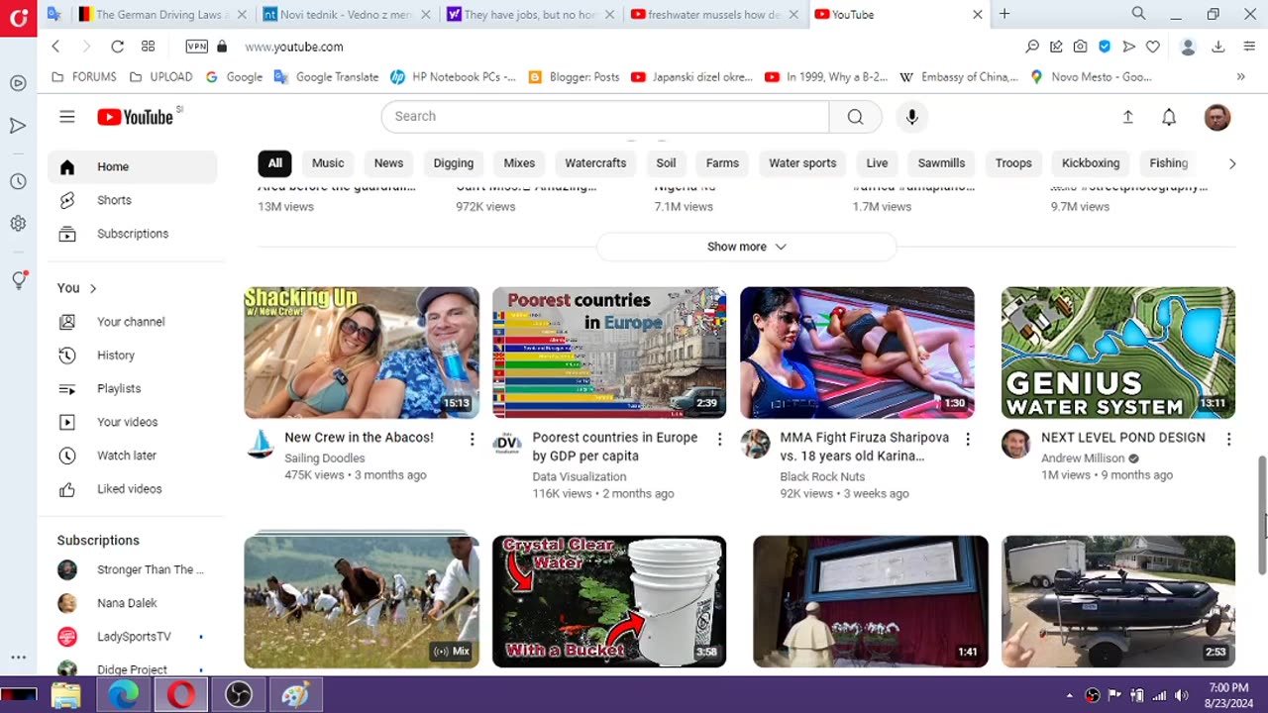Click the address bar URL www.youtube.com

point(294,47)
